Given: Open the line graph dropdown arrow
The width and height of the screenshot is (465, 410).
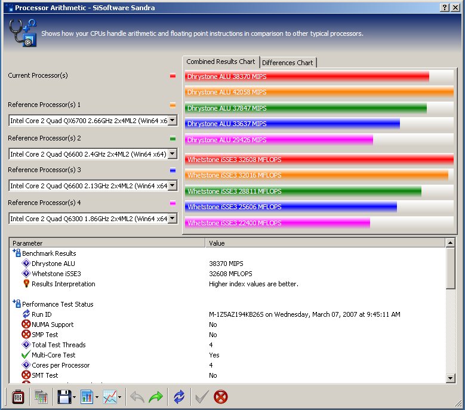Looking at the screenshot, I should 119,397.
